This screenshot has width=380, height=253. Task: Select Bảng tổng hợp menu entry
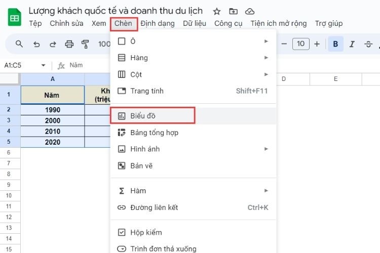click(193, 133)
